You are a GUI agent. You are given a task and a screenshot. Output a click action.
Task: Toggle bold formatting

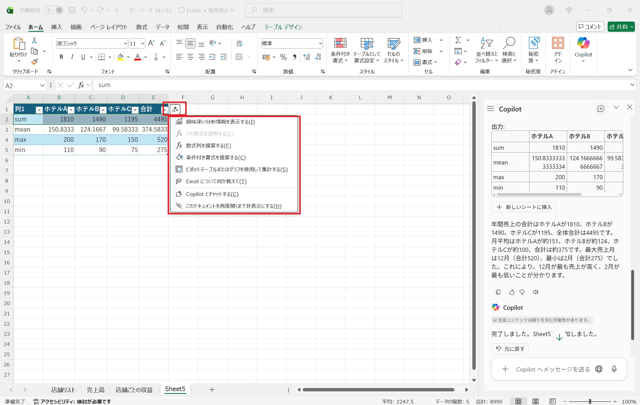pos(61,57)
